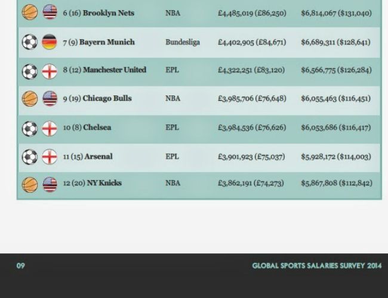Click the Bundesliga league label
This screenshot has height=298, width=388.
pyautogui.click(x=182, y=42)
